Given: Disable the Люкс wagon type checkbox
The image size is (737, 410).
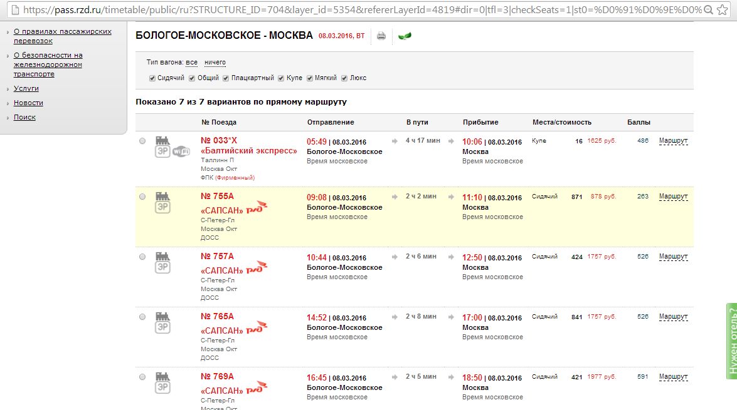Looking at the screenshot, I should point(344,78).
